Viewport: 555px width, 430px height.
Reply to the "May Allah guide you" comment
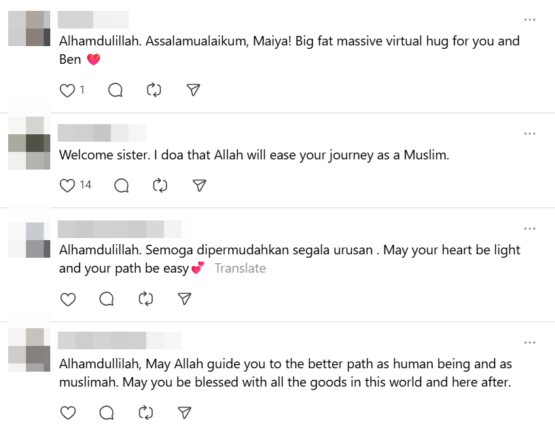[x=107, y=412]
